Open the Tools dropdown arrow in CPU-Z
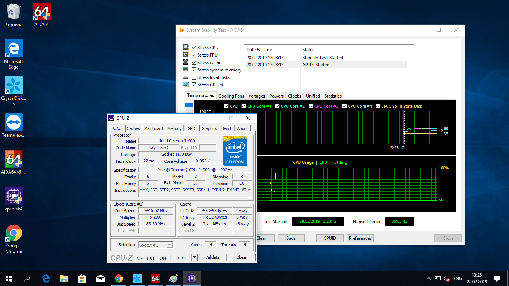Viewport: 509px width, 286px height. coord(194,257)
